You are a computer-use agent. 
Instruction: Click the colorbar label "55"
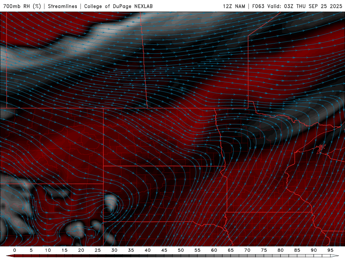click(198, 250)
